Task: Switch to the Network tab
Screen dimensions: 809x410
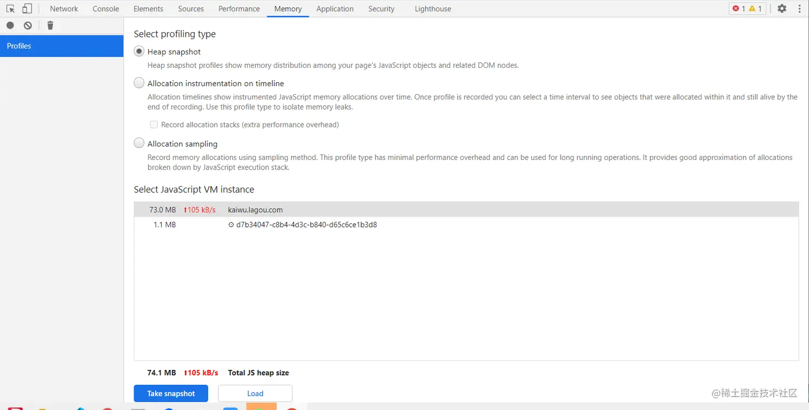Action: 64,9
